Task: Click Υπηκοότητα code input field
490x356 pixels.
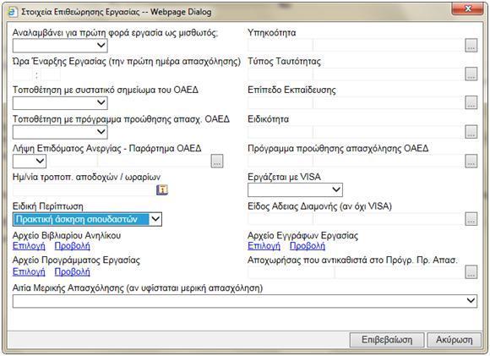Action: click(280, 46)
